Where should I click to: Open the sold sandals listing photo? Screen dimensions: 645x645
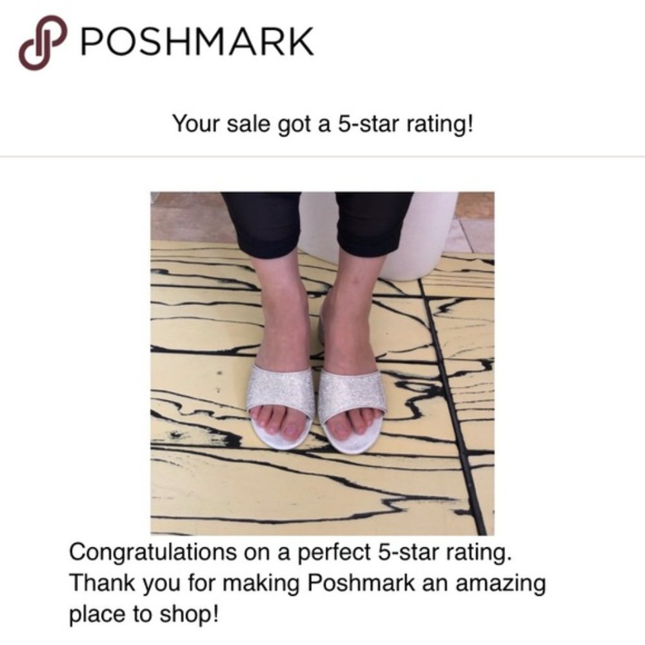(322, 363)
